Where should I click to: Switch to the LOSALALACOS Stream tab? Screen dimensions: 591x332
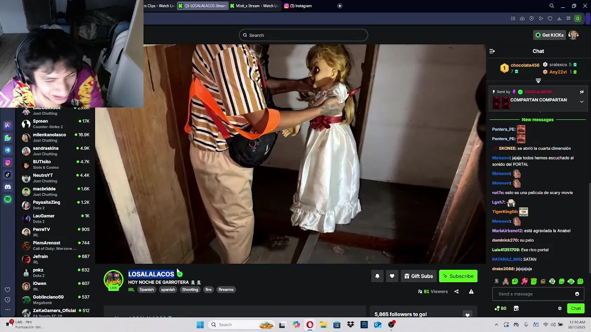coord(203,6)
